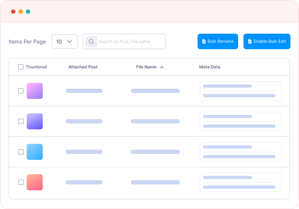The image size is (299, 209).
Task: Click the Enable Bulk Edit button
Action: coord(267,41)
